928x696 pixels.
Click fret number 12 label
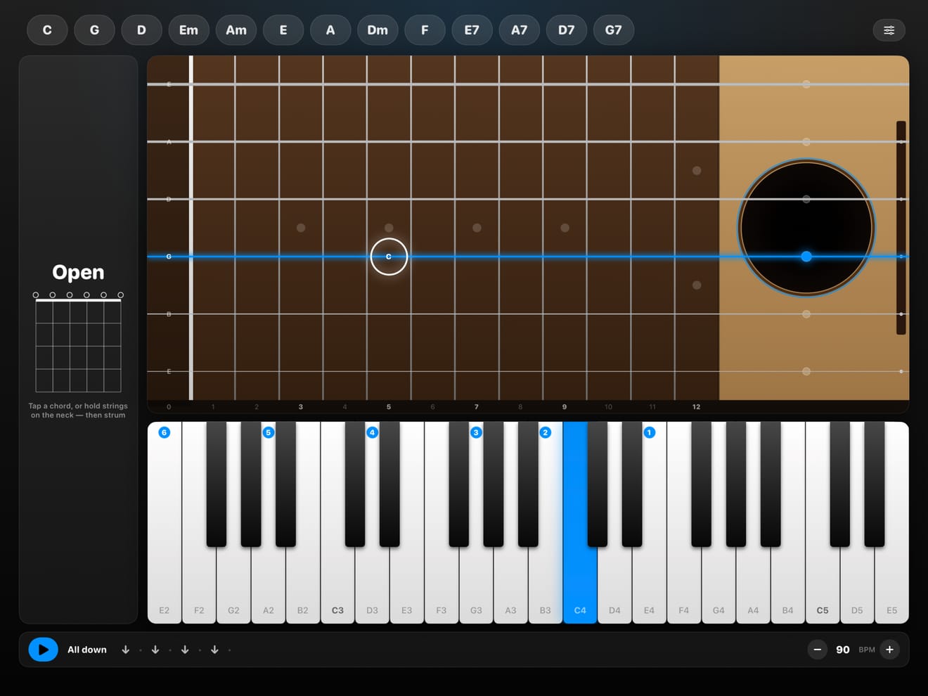pos(696,407)
